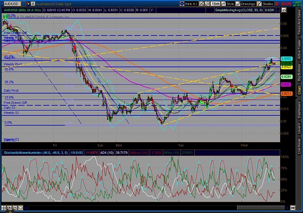Click the C: 0.8336 close value
This screenshot has width=303, height=213.
pos(127,10)
